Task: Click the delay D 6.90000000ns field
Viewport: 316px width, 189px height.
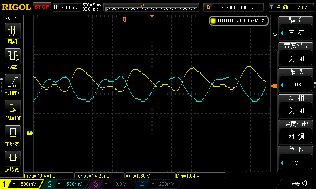Action: pyautogui.click(x=233, y=7)
